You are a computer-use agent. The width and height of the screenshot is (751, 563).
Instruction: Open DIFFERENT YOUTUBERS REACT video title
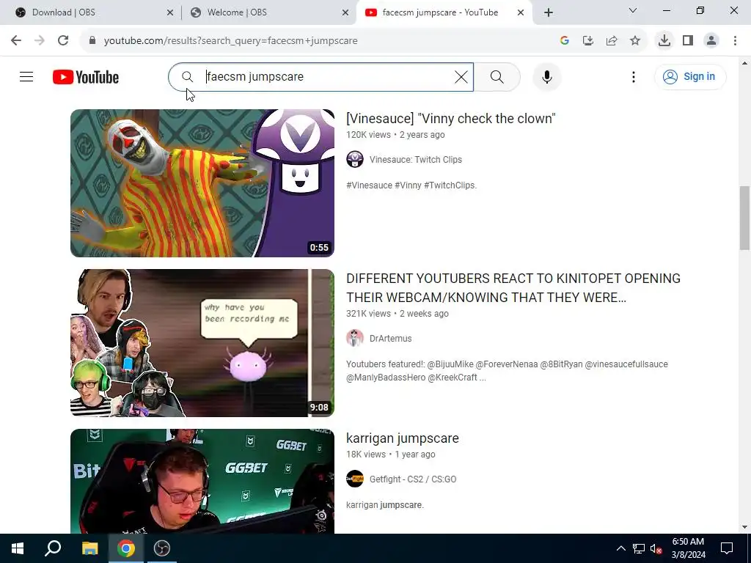tap(513, 287)
